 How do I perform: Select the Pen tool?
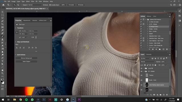tap(2, 58)
